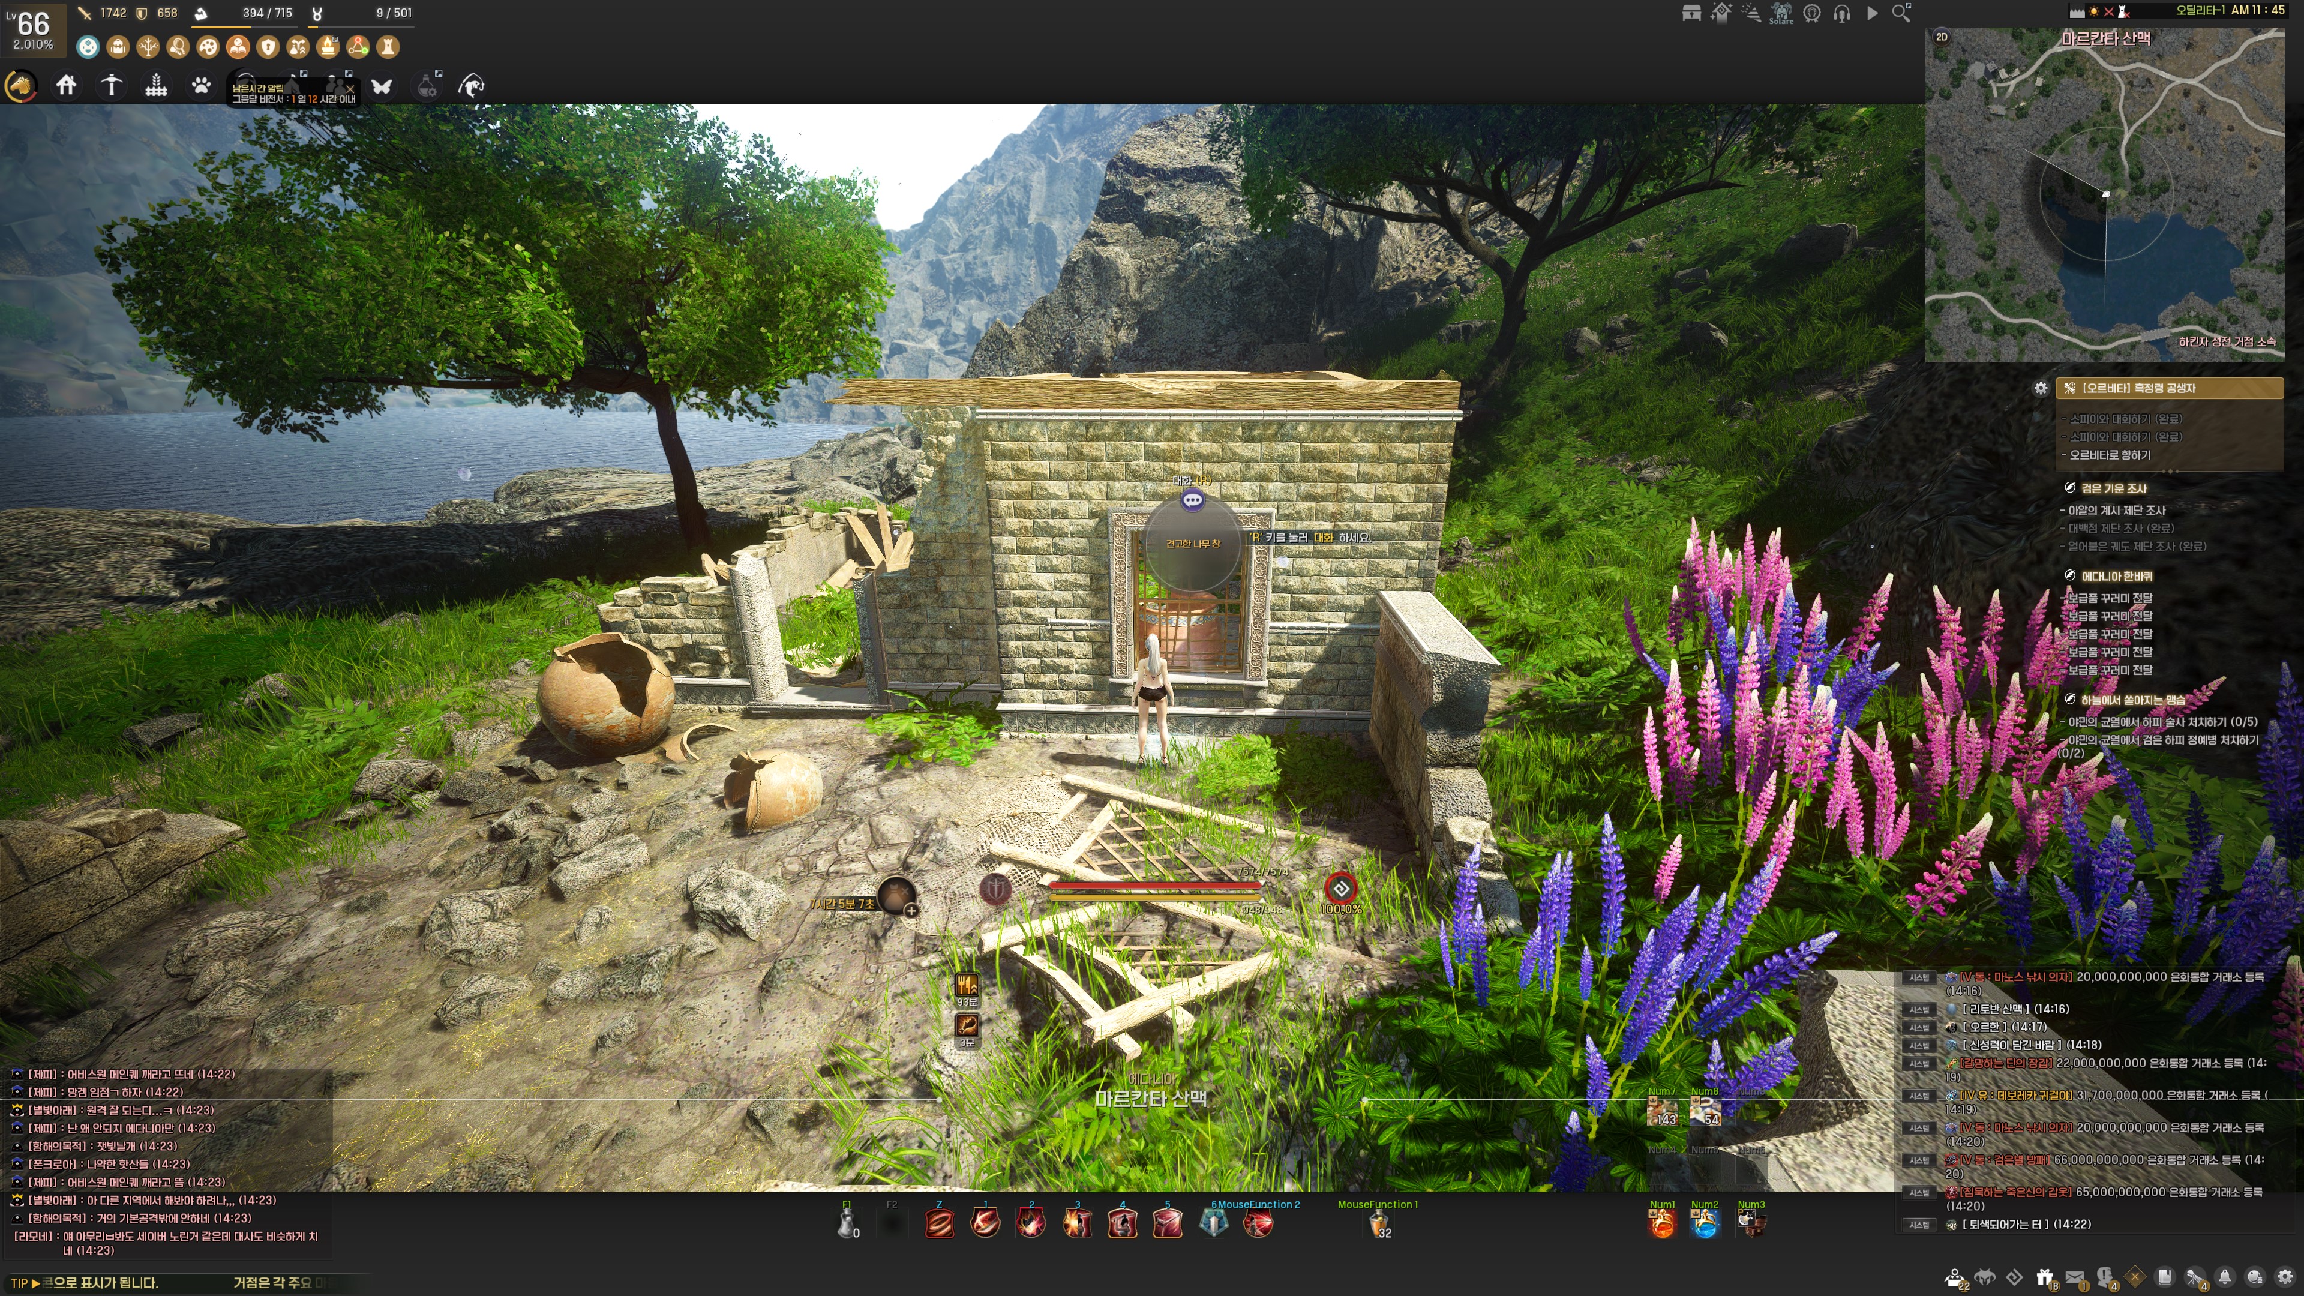
Task: Open mail envelope with 1 notification
Action: 2075,1277
